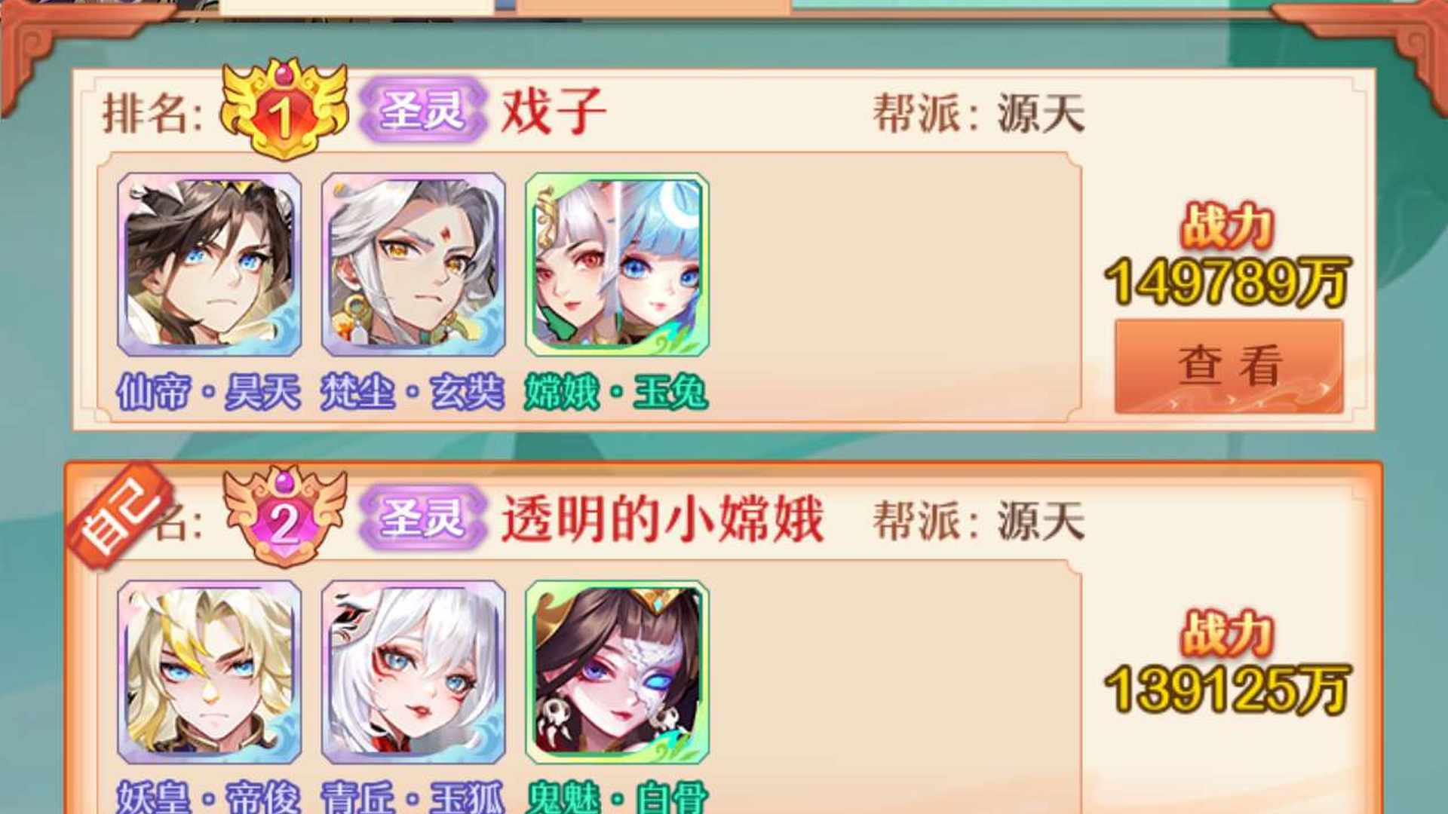Image resolution: width=1448 pixels, height=814 pixels.
Task: Click the 查看 button for rank 1
Action: tap(1229, 366)
